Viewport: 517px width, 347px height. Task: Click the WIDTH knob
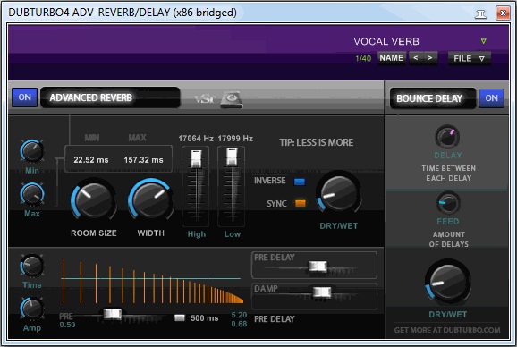pos(151,199)
